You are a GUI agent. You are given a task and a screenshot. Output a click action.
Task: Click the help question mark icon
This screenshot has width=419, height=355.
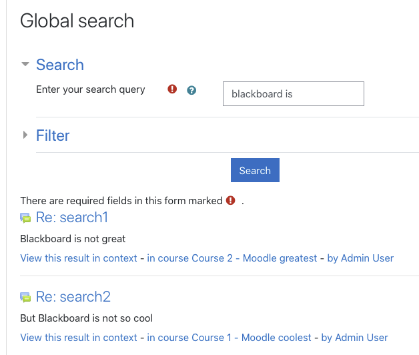point(191,90)
